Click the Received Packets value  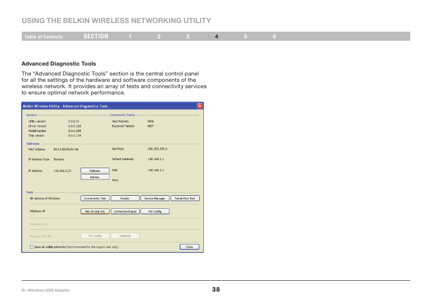pos(150,126)
